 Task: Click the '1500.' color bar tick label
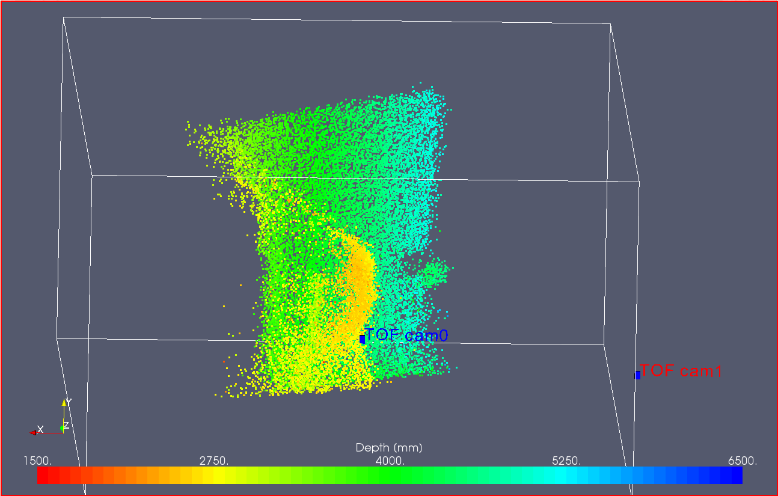pyautogui.click(x=38, y=461)
